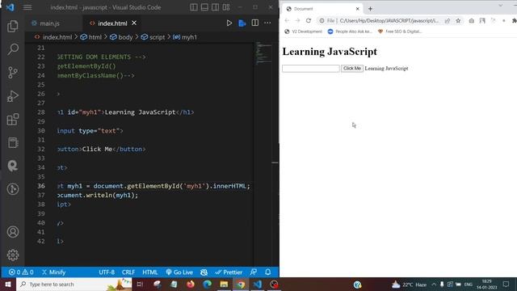This screenshot has width=517, height=291.
Task: Bookmark this page with star icon
Action: (458, 21)
